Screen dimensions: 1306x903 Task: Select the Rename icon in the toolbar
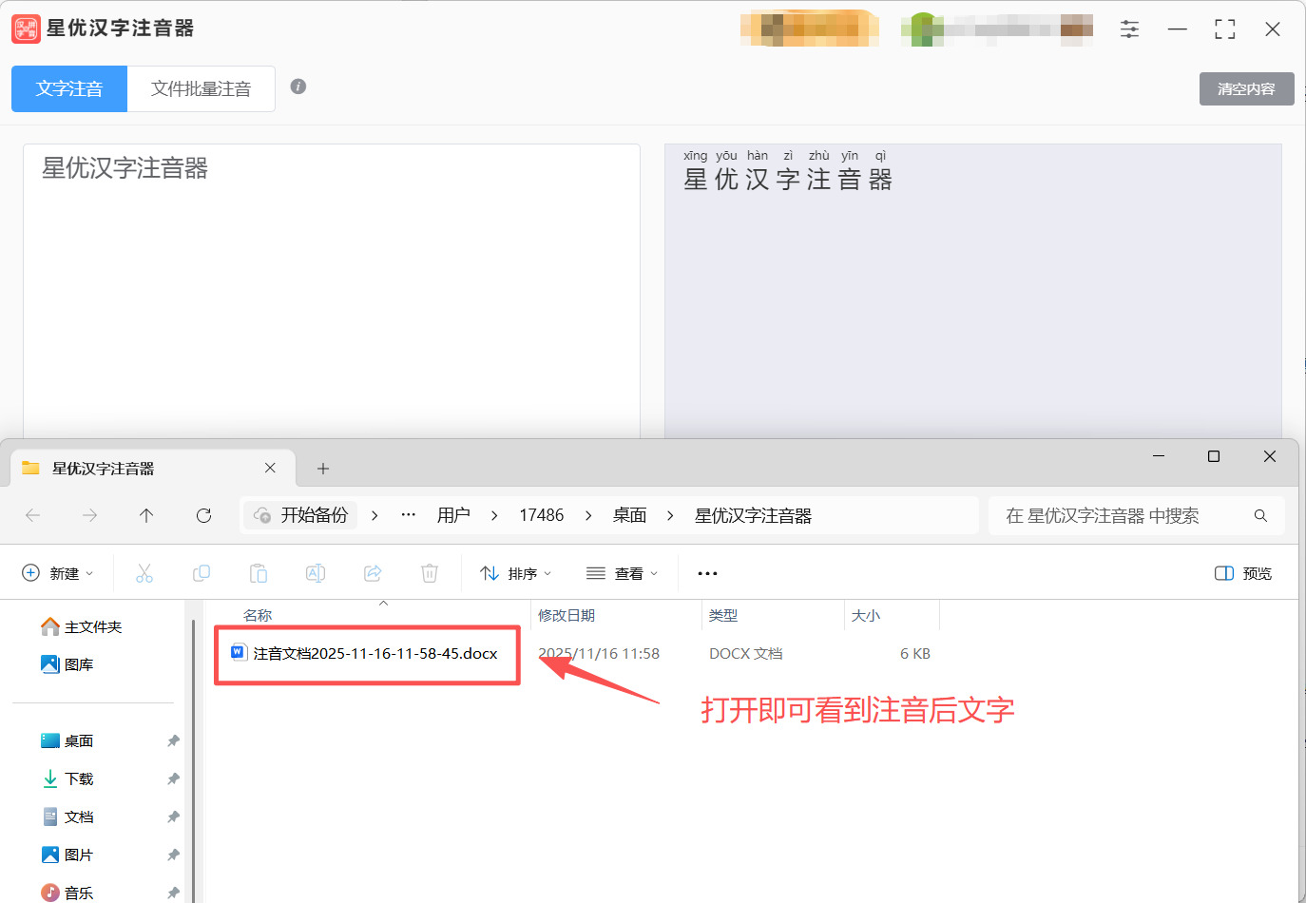pos(315,573)
